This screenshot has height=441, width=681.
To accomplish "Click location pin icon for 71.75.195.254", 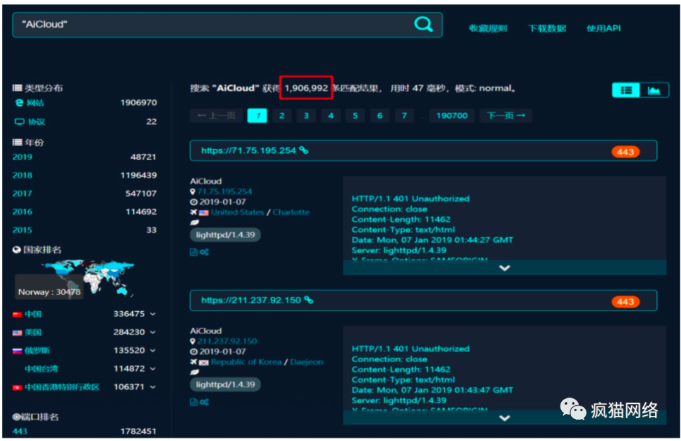I will click(193, 192).
